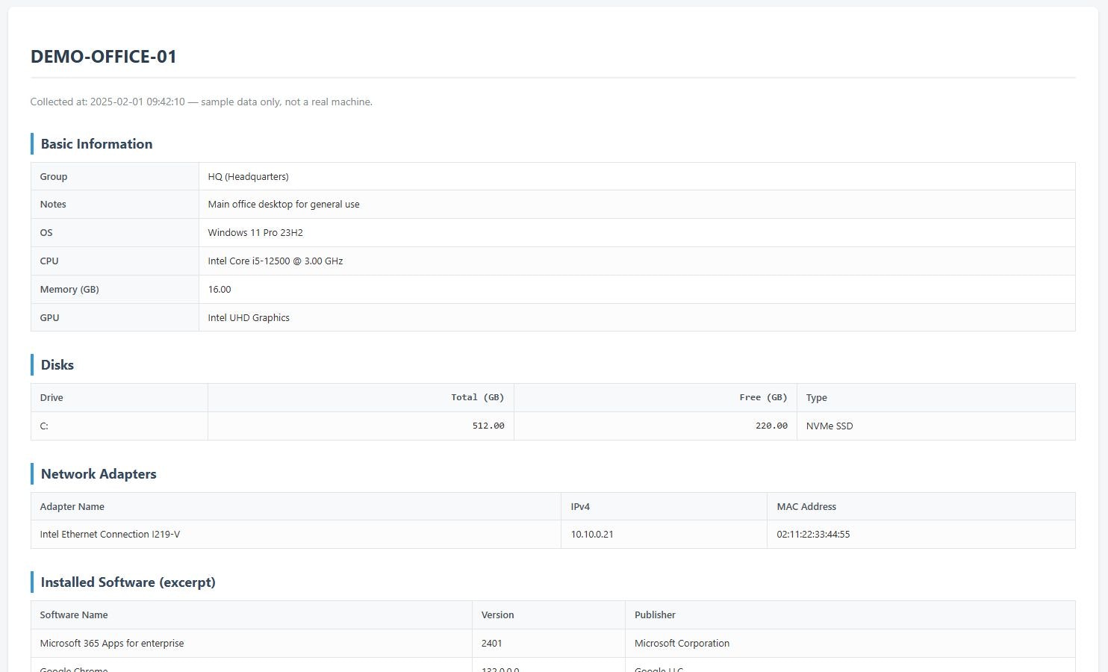Click the Intel UHD Graphics GPU entry
1108x672 pixels.
[249, 317]
